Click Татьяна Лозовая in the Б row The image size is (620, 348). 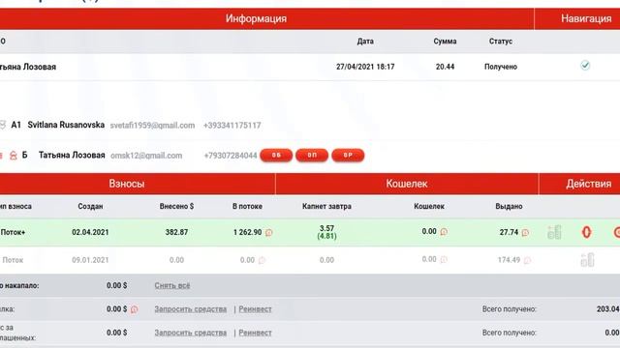click(72, 155)
